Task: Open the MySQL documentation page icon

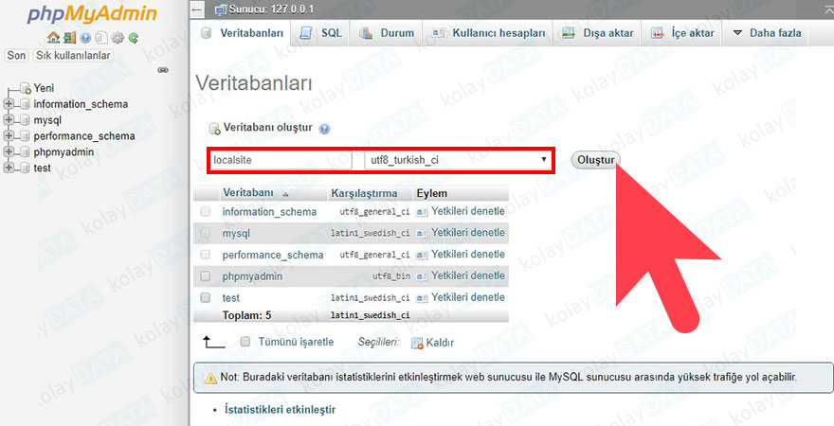Action: point(101,38)
